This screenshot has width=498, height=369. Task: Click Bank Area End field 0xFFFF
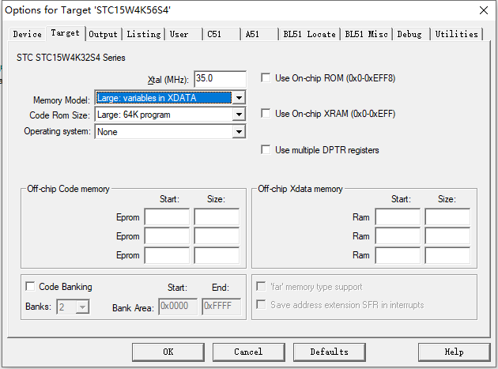221,306
